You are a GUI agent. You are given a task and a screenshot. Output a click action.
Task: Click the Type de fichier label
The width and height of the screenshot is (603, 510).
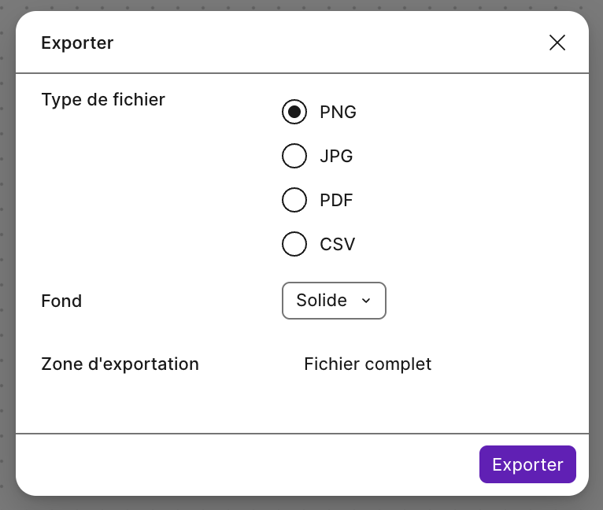click(103, 100)
